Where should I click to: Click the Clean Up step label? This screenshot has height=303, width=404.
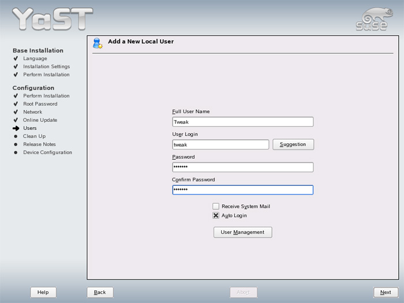coord(34,136)
